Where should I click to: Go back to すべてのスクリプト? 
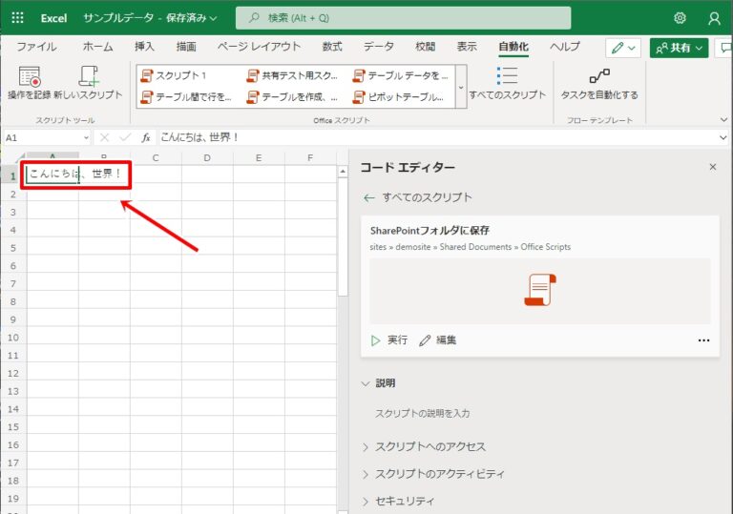(x=418, y=197)
